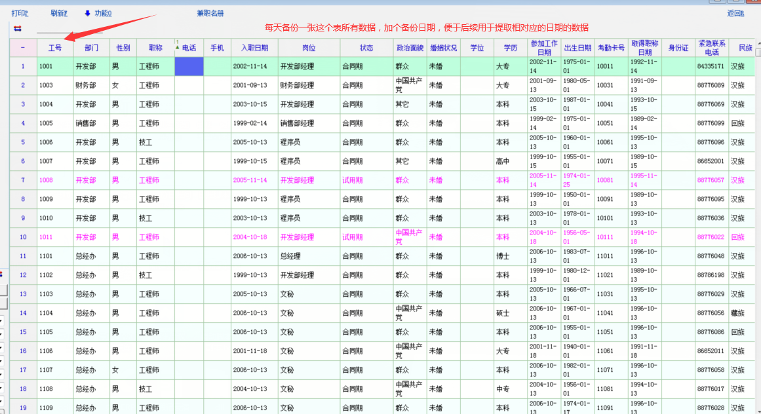The image size is (761, 414).
Task: Click the 紧急联系电话 column header
Action: pos(711,48)
